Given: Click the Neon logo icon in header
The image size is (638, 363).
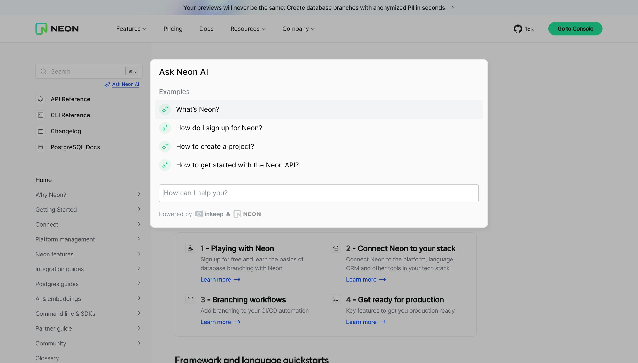Looking at the screenshot, I should tap(41, 28).
